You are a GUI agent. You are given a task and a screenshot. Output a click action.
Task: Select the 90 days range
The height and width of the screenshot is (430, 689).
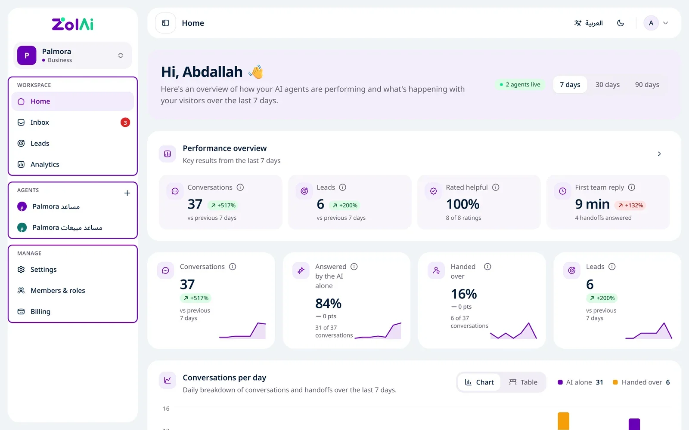[647, 85]
